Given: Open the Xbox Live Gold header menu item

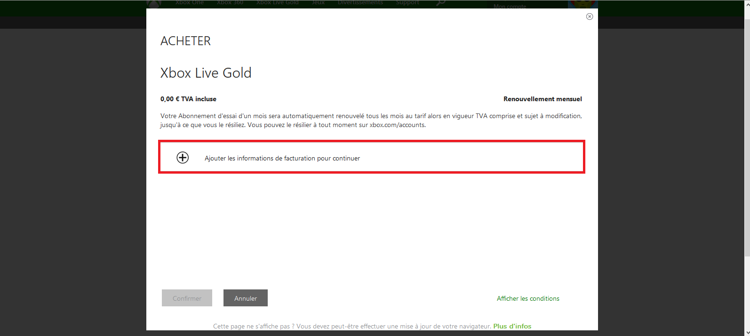Looking at the screenshot, I should pos(278,3).
